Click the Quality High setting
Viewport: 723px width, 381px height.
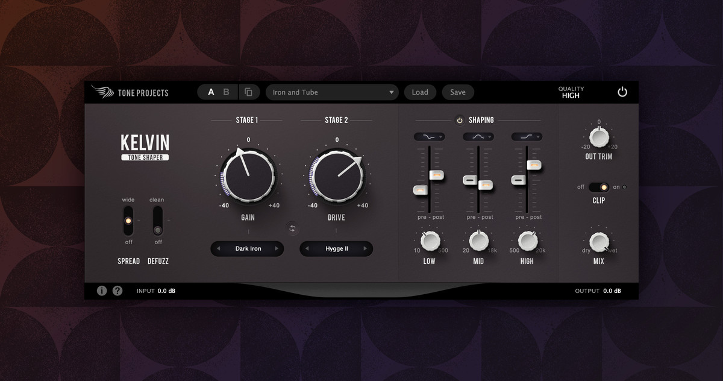[x=571, y=92]
